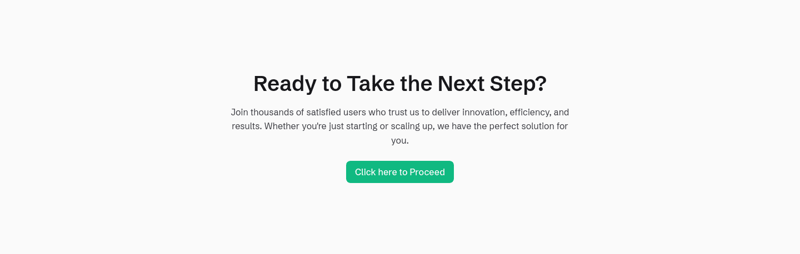Screen dimensions: 800x254
Task: Click the last paragraph line reading you.
Action: click(x=400, y=141)
